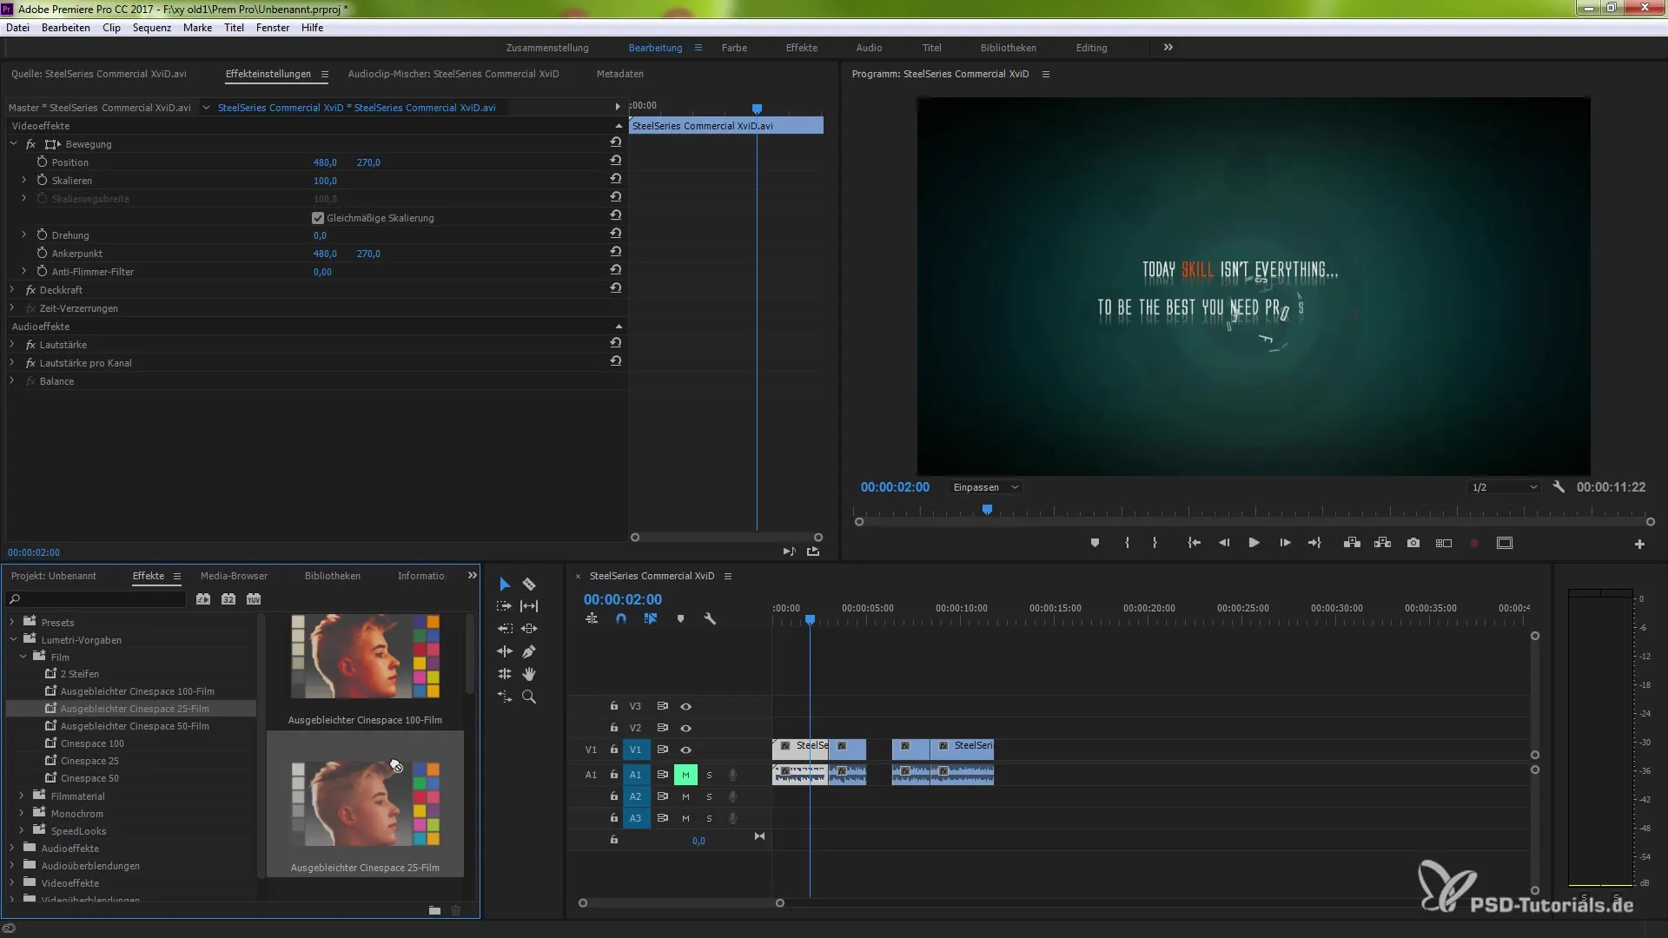Click the Lift button in monitor
This screenshot has width=1668, height=938.
click(1352, 543)
